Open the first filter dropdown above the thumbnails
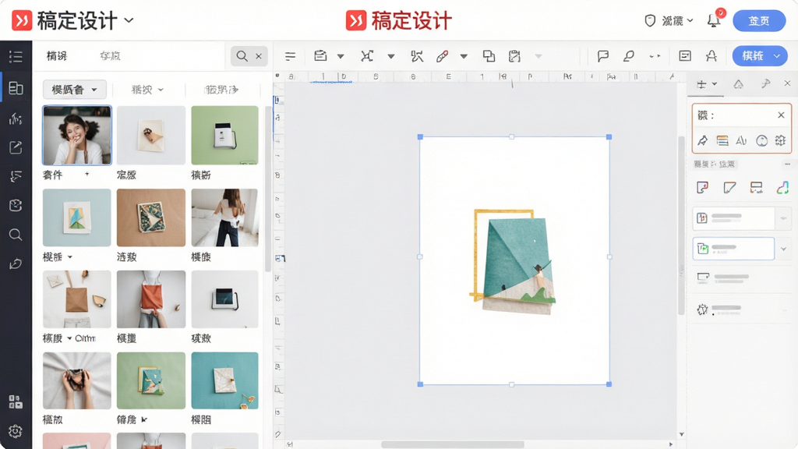 (x=74, y=90)
